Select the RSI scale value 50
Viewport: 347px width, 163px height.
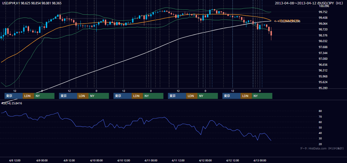[x=320, y=127]
